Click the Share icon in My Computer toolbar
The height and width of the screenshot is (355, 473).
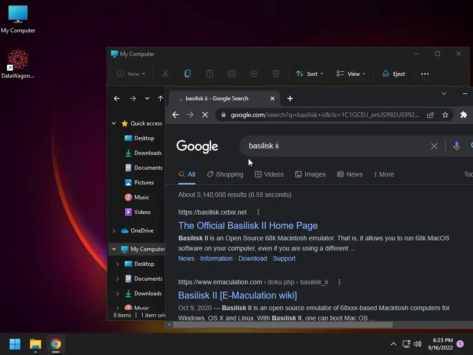tap(254, 73)
